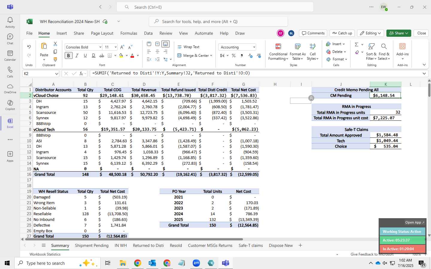Image resolution: width=431 pixels, height=269 pixels.
Task: Align cell text to the left
Action: point(149,52)
